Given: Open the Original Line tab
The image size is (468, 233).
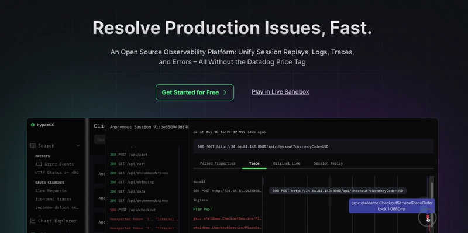Looking at the screenshot, I should click(x=287, y=163).
